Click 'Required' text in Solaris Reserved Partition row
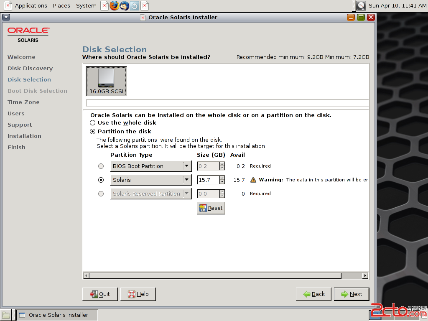The height and width of the screenshot is (321, 428). [260, 194]
